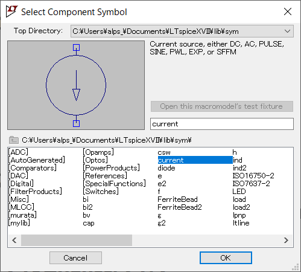This screenshot has height=272, width=301.
Task: Select the FerriteBead component
Action: [177, 199]
